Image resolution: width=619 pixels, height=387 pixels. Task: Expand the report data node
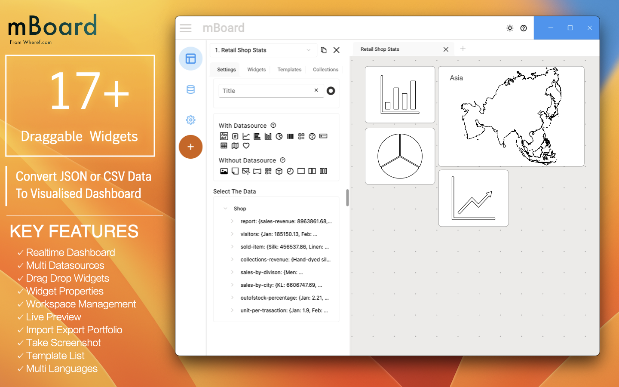click(x=232, y=221)
